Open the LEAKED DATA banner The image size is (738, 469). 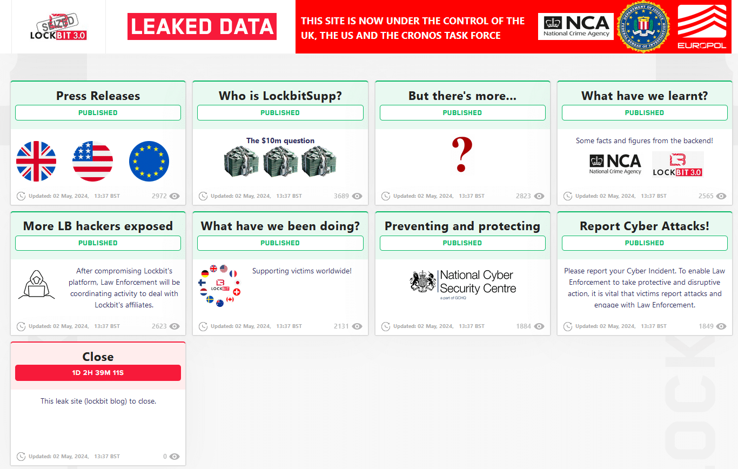point(202,26)
